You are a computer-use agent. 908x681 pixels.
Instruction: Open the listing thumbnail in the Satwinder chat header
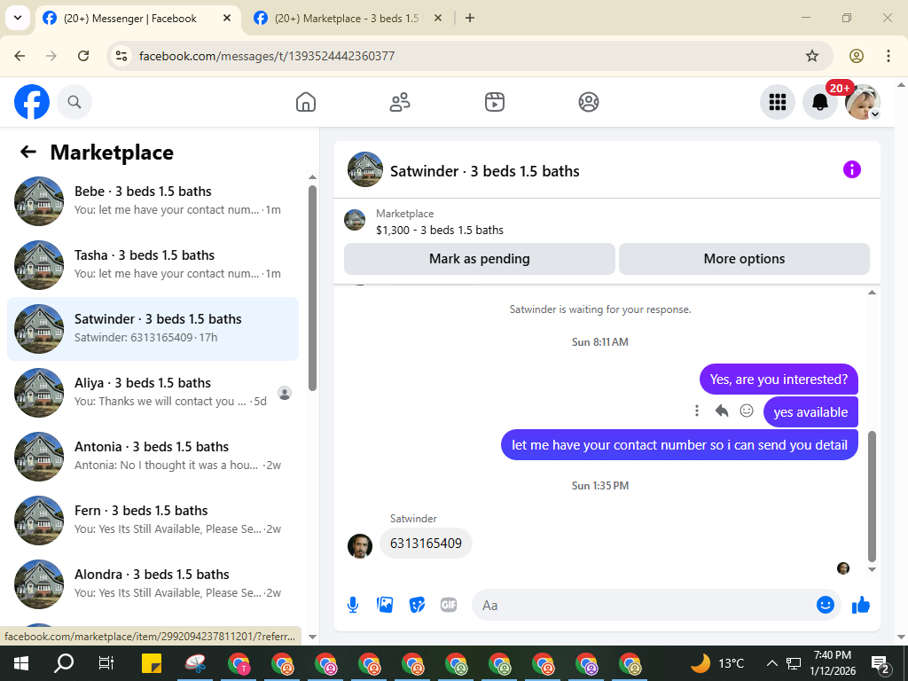point(364,169)
